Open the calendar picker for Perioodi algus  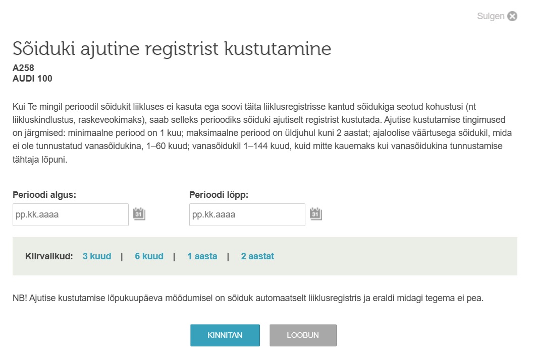pos(139,214)
